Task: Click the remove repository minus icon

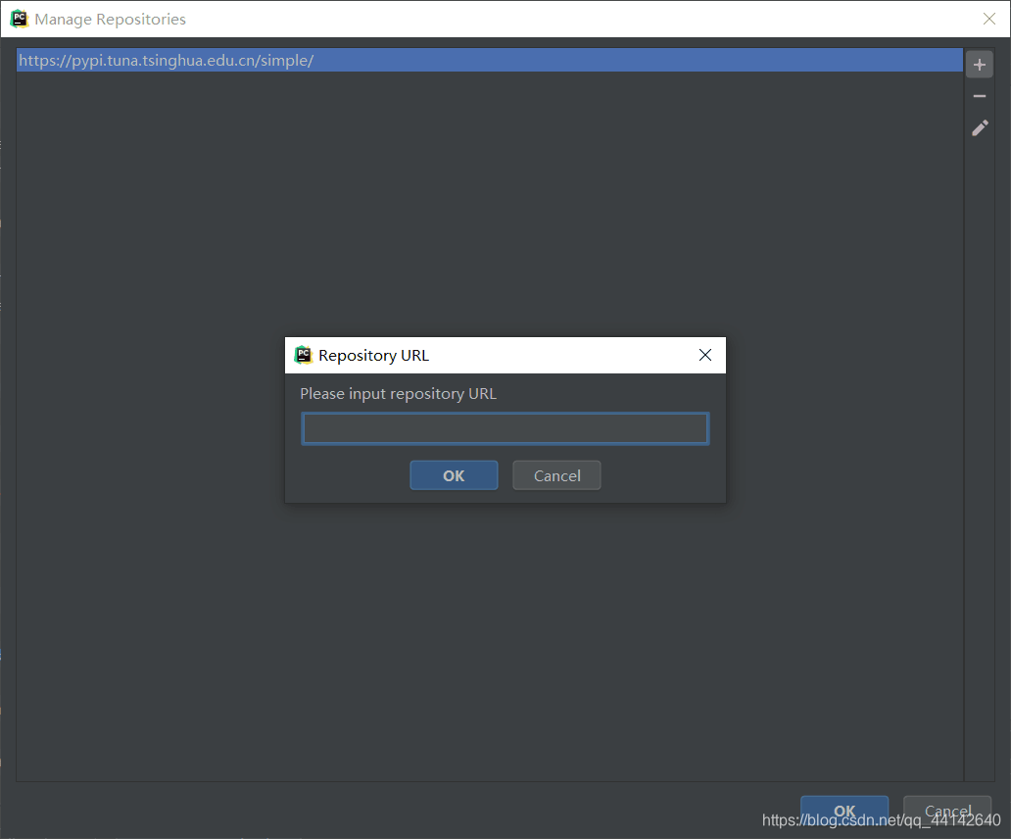Action: coord(979,96)
